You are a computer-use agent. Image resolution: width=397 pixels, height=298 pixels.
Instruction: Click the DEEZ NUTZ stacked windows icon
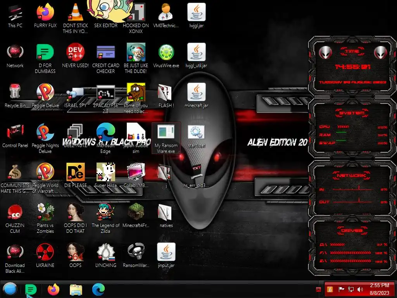[75, 135]
